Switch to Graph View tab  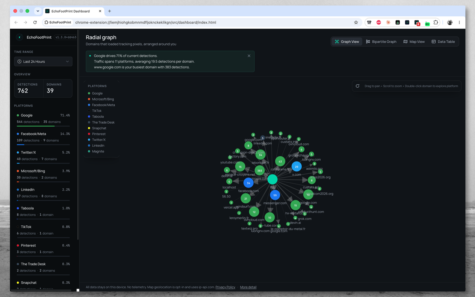tap(347, 42)
